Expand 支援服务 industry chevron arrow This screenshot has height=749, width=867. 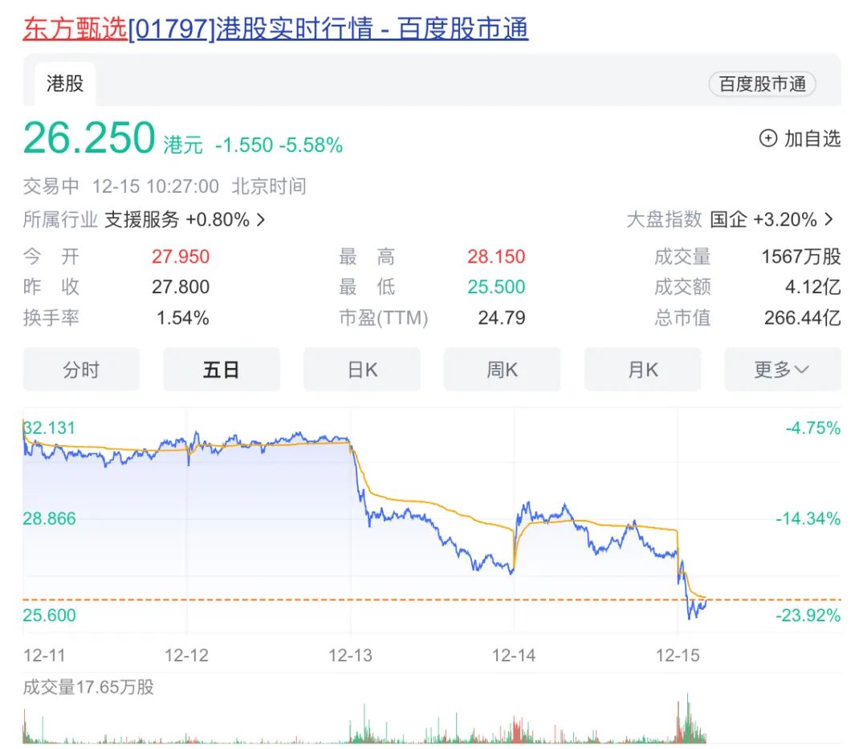click(261, 220)
